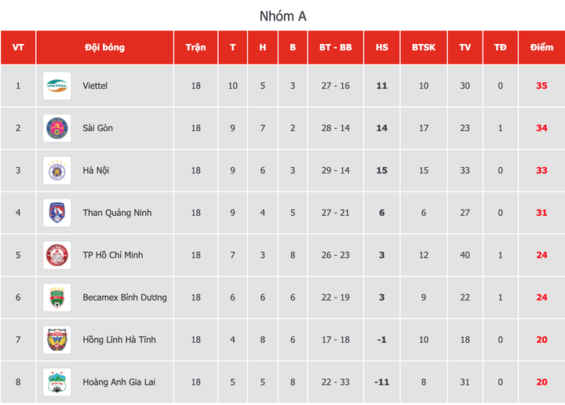
Task: Click the Becamex Bình Dương logo
Action: click(x=57, y=297)
